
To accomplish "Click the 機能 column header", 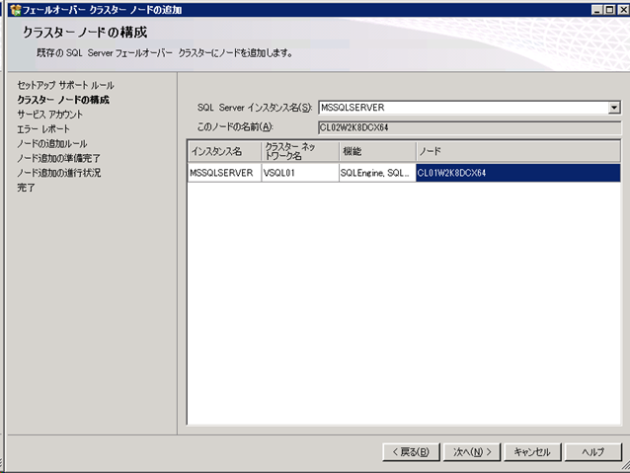I will (375, 151).
